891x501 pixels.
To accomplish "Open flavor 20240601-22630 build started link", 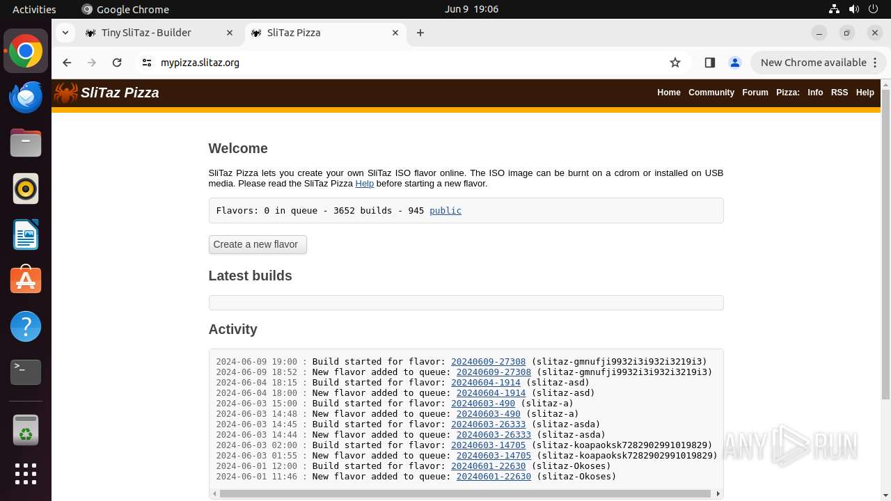I will click(x=489, y=466).
